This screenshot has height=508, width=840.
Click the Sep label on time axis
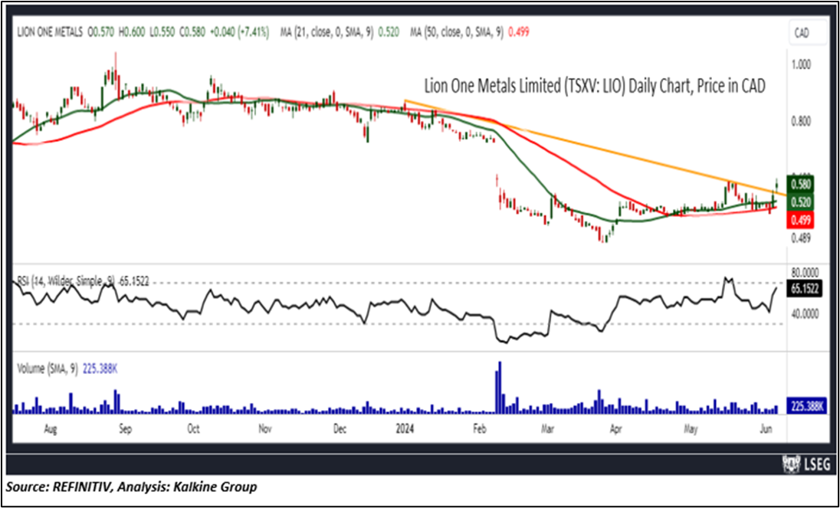[x=124, y=429]
